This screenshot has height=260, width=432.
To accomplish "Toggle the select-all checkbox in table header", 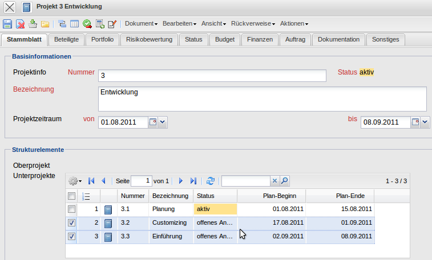I will (71, 196).
